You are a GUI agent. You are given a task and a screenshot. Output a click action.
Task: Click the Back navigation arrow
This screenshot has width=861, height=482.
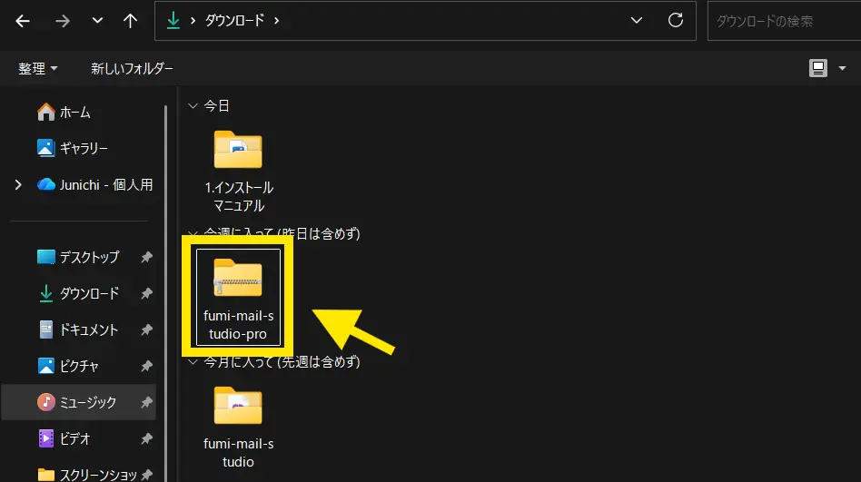(x=23, y=21)
